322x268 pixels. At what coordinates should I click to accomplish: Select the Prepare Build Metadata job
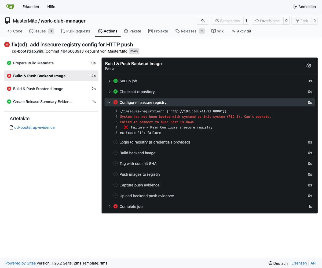33,63
